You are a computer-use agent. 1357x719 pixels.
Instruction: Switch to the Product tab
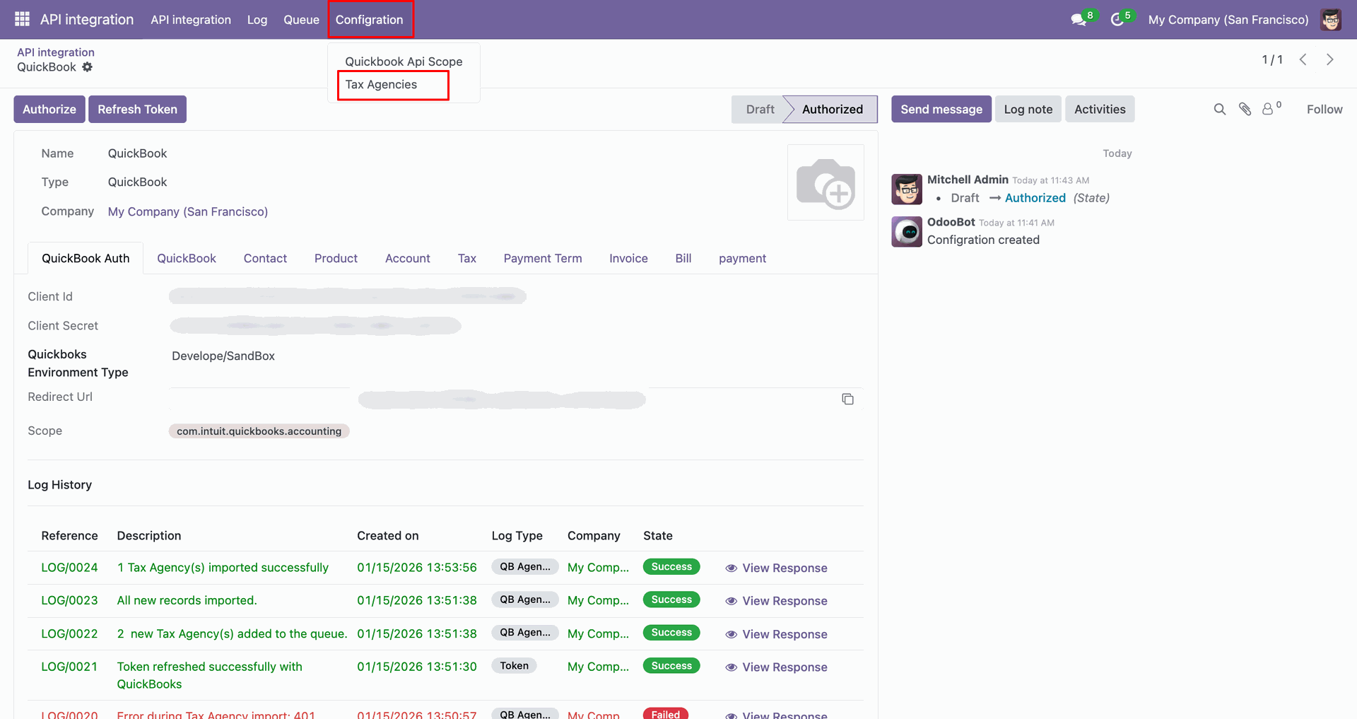(x=336, y=259)
